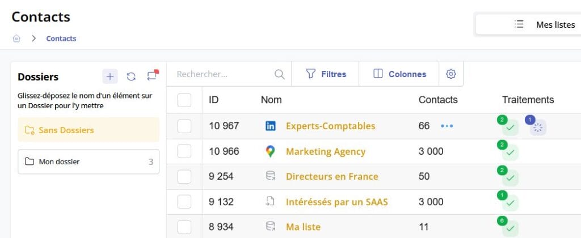Click the home icon in breadcrumb
This screenshot has width=581, height=238.
17,39
